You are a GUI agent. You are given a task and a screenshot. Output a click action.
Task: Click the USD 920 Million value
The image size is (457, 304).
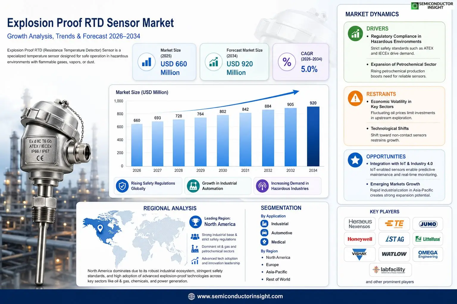coord(240,68)
